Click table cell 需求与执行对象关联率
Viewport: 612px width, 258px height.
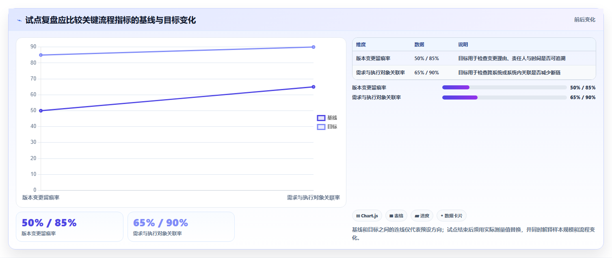381,73
